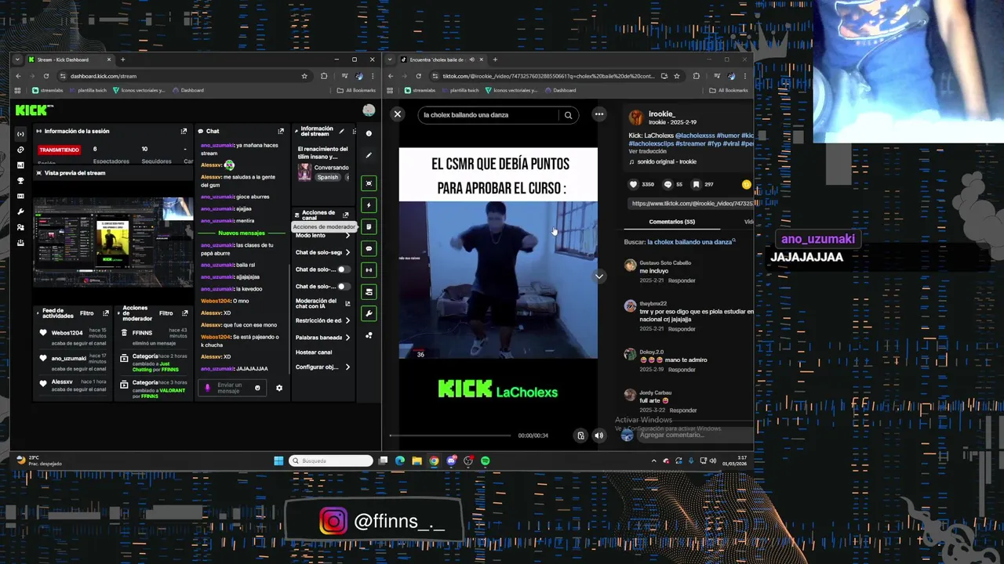Open Spotify from the taskbar

tap(486, 461)
